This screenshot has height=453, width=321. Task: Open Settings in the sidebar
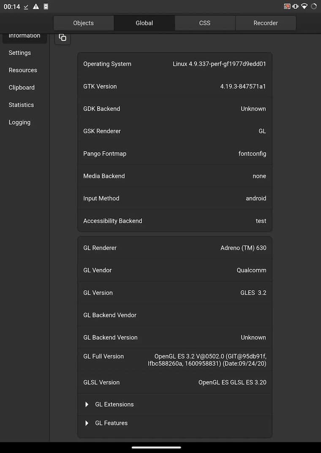[x=20, y=53]
